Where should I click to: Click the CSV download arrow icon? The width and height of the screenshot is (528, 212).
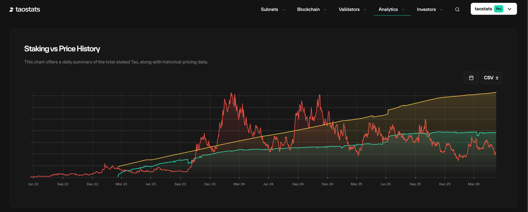497,78
